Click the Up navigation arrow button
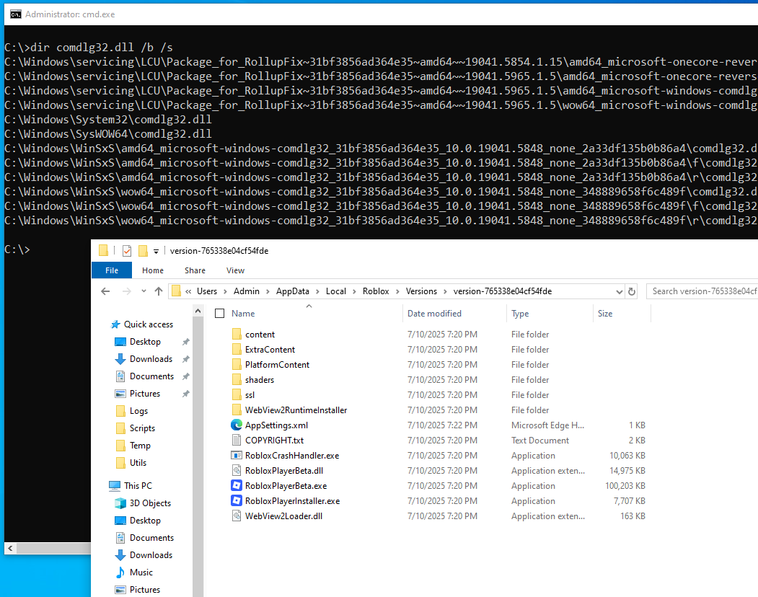 (157, 291)
